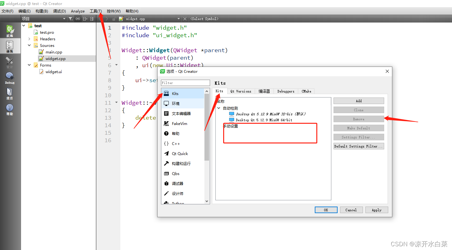Expand the Headers folder

click(x=29, y=39)
